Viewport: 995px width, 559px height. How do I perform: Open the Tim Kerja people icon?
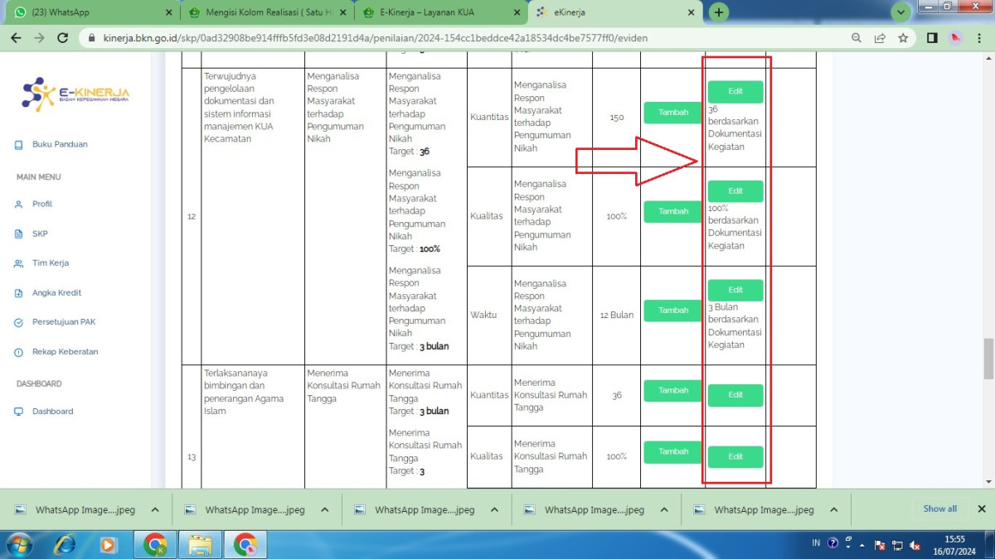[x=18, y=263]
